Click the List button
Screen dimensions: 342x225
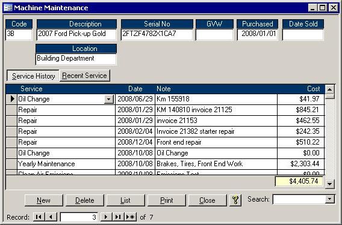pyautogui.click(x=126, y=200)
